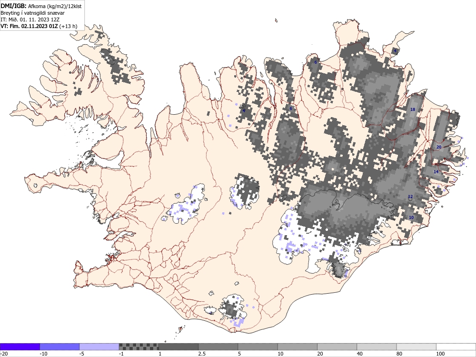Click the medium purple legend swatch between -10 and -5
This screenshot has width=476, height=357.
tap(59, 347)
